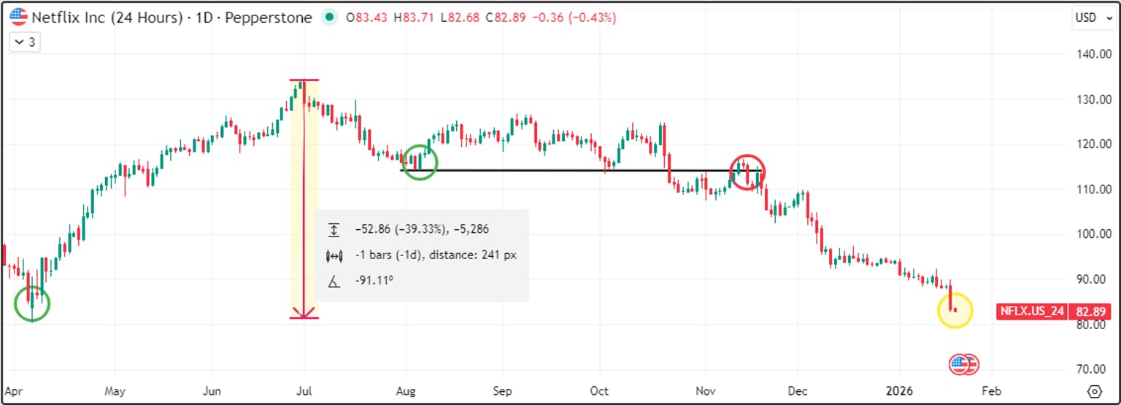Click the Pepperstone broker name
Image resolution: width=1121 pixels, height=405 pixels.
(269, 18)
